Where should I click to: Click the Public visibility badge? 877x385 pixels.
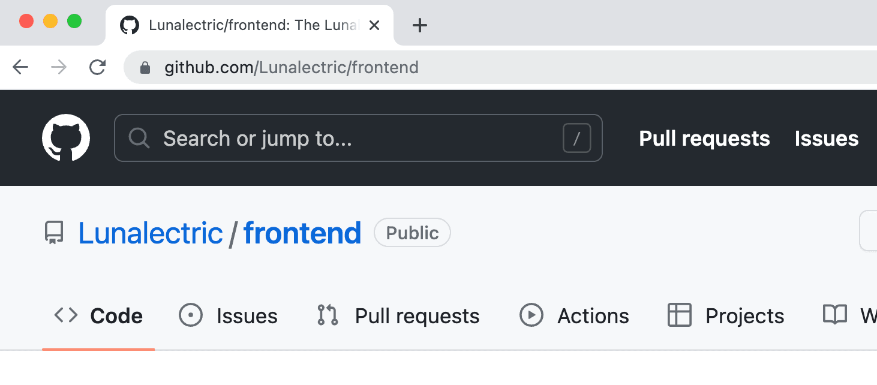[x=412, y=232]
